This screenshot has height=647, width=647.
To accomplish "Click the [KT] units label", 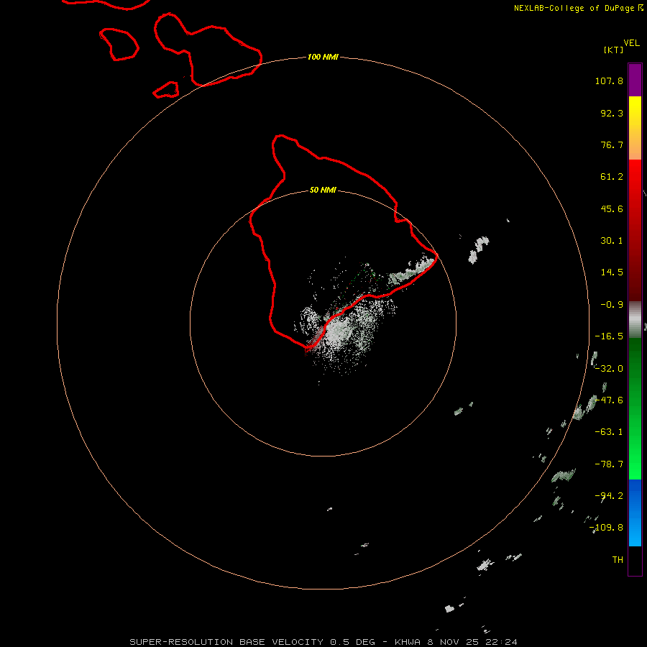I will [x=614, y=50].
